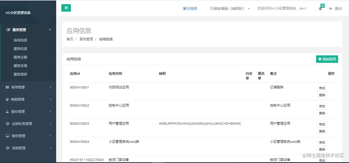
Task: Click the logout arrow icon
Action: coord(330,9)
